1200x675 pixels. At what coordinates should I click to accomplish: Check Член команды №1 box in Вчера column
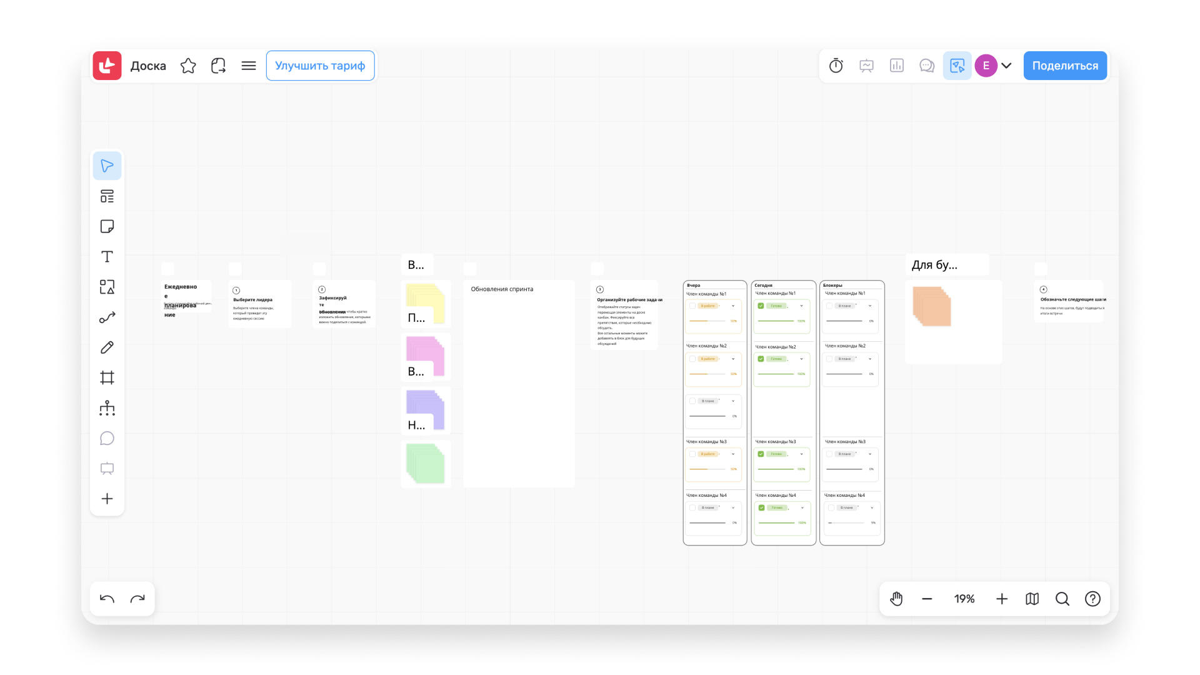tap(692, 306)
